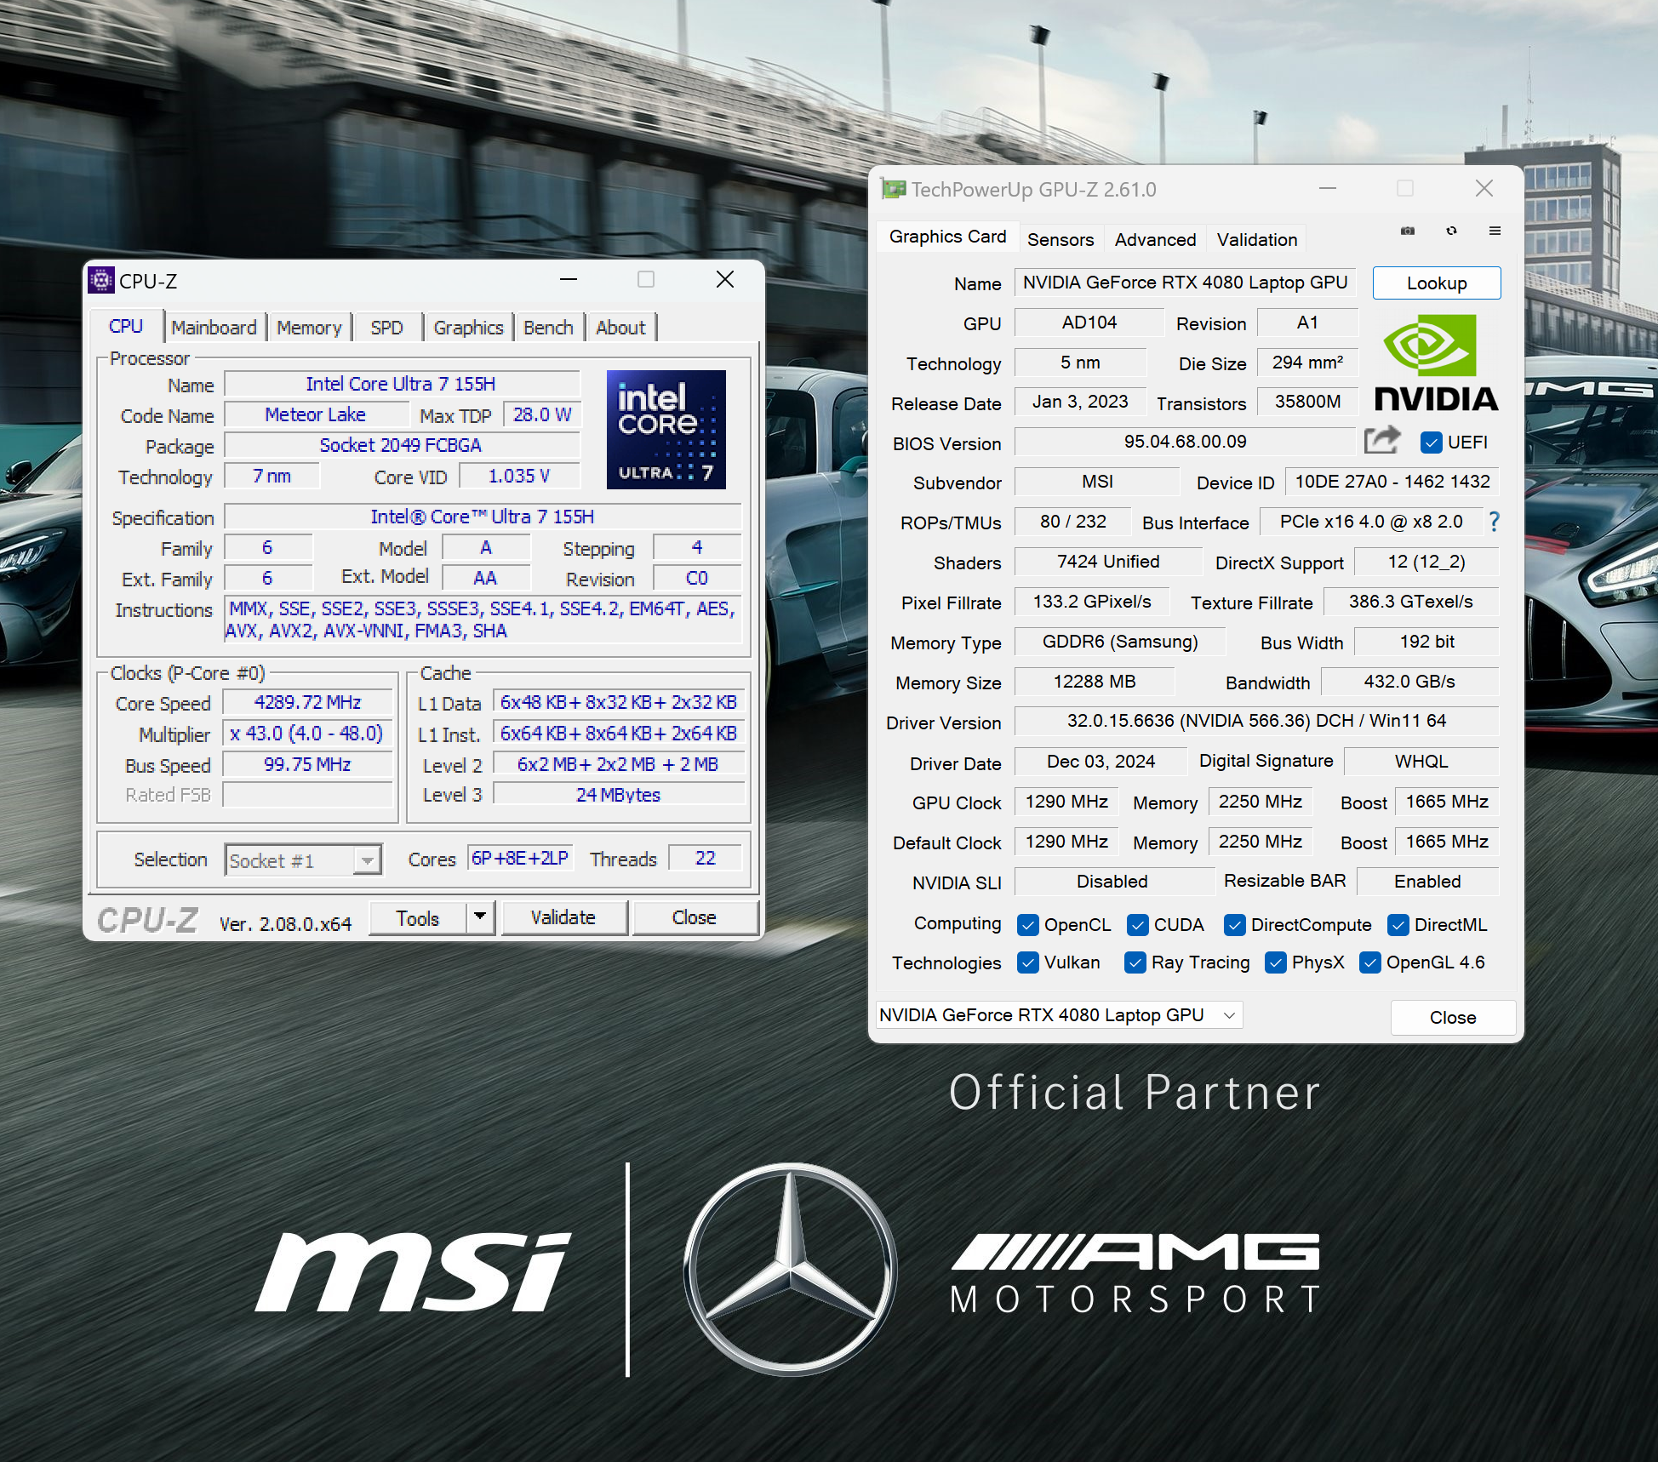Screen dimensions: 1658x1462
Task: Toggle the CUDA checkbox
Action: [x=1138, y=925]
